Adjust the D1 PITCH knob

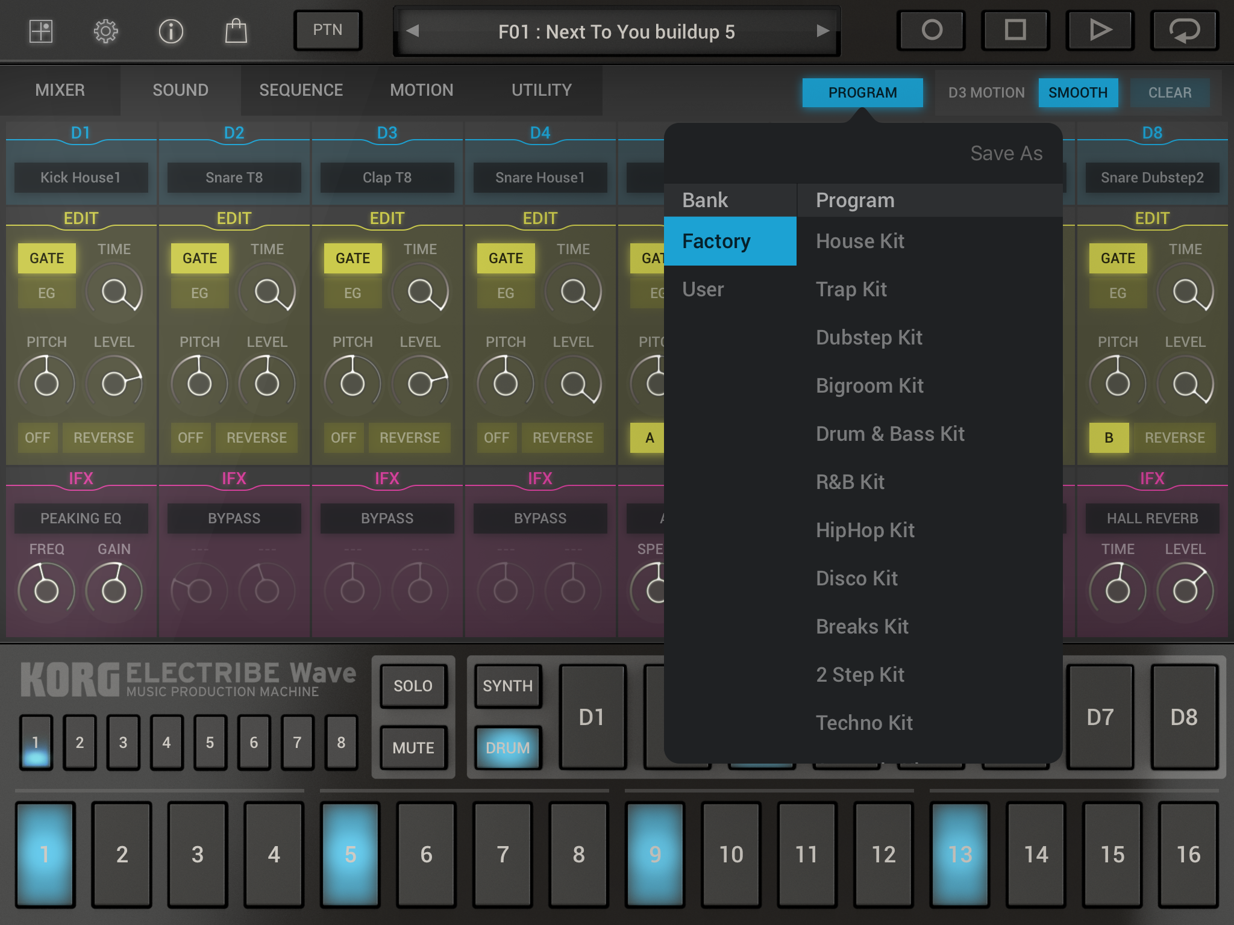[46, 383]
